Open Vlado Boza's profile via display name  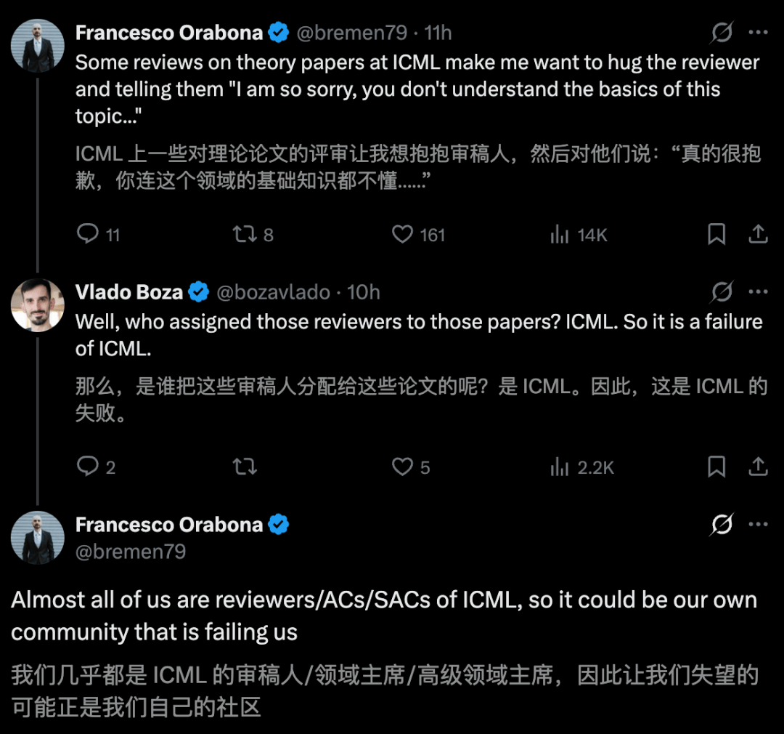point(129,292)
